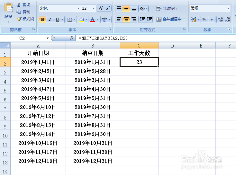The image size is (236, 175).
Task: Toggle Bold formatting
Action: click(x=42, y=20)
